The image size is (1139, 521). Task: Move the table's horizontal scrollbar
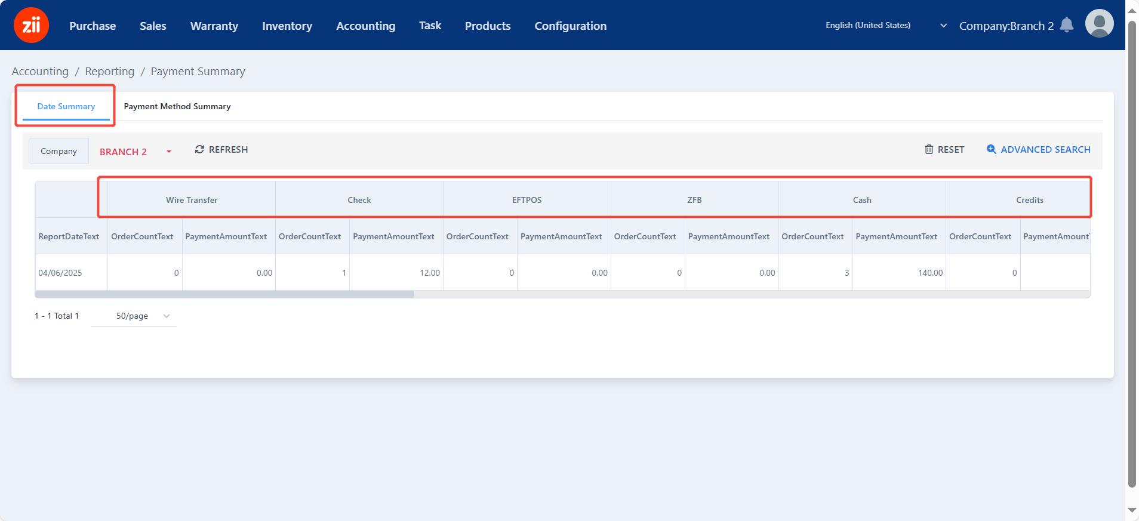tap(224, 294)
